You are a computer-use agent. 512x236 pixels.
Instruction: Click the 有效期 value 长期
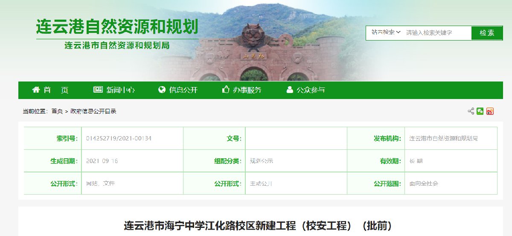[x=416, y=161]
